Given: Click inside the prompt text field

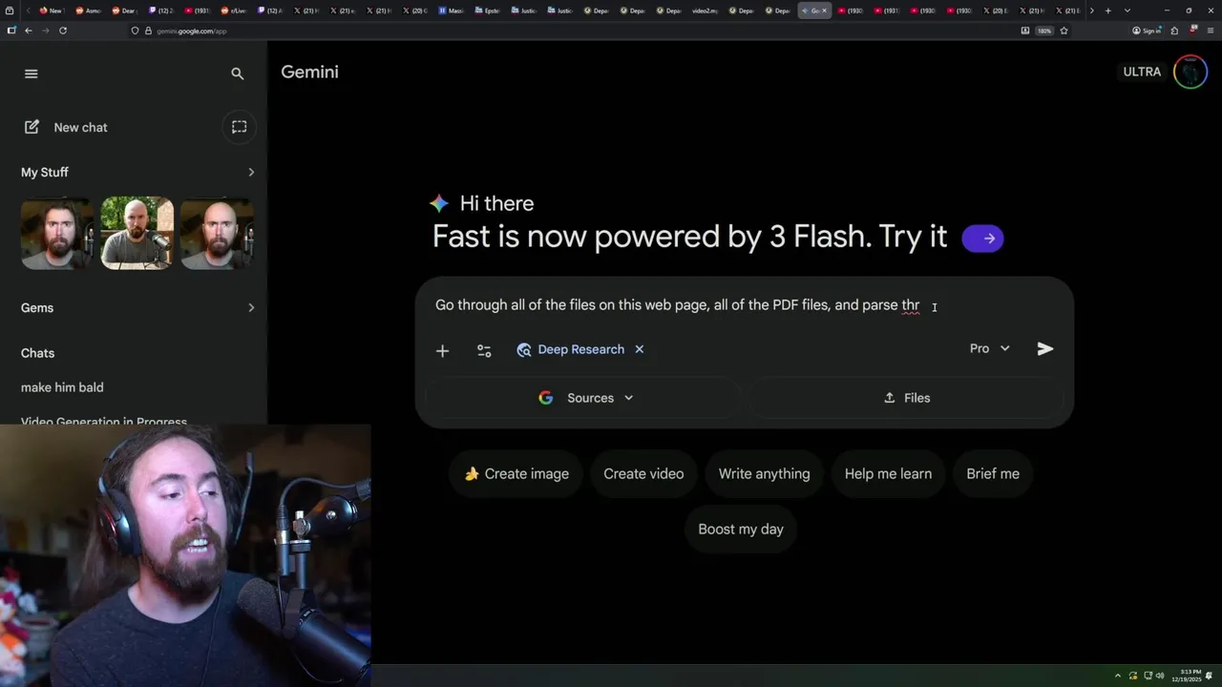Looking at the screenshot, I should 745,305.
